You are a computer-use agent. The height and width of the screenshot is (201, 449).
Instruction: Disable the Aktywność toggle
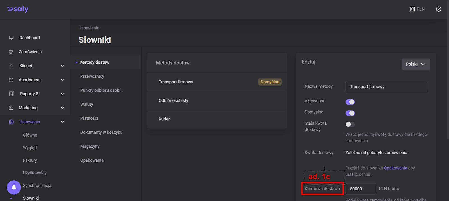pos(350,102)
